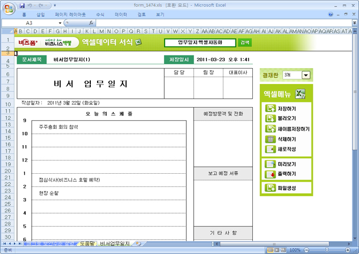Open the 보기 ribbon tab
359x254 pixels.
click(x=160, y=15)
